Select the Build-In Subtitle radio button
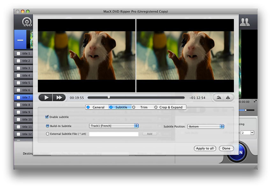 pos(48,126)
